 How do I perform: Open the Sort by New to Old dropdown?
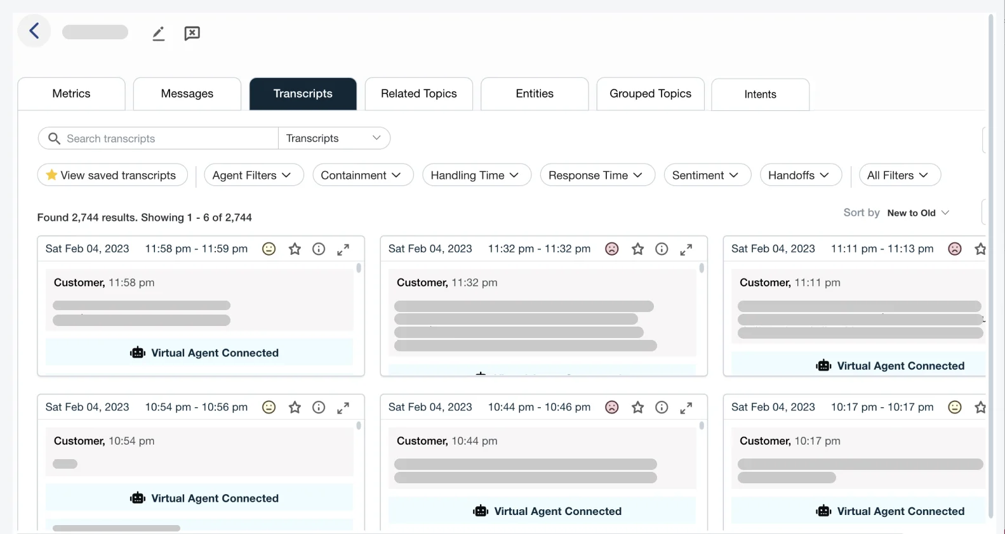917,213
